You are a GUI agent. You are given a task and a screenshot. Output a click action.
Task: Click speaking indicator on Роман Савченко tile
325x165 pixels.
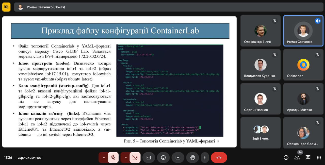(x=318, y=21)
